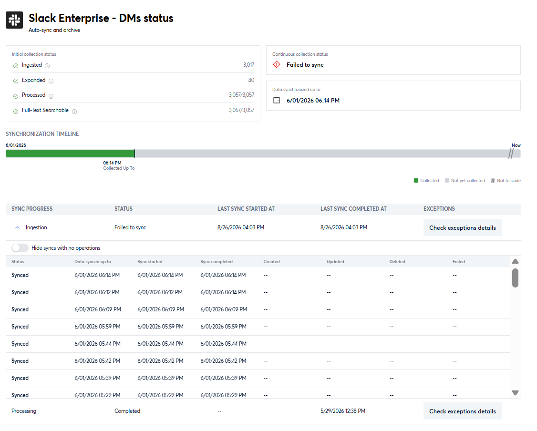Check exceptions details for Ingestion

[462, 227]
